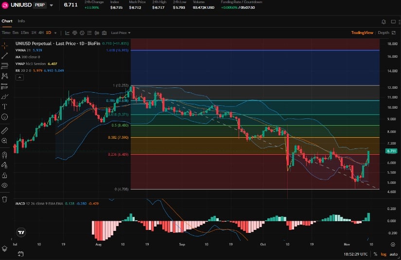Switch to the Info tab

pyautogui.click(x=21, y=21)
